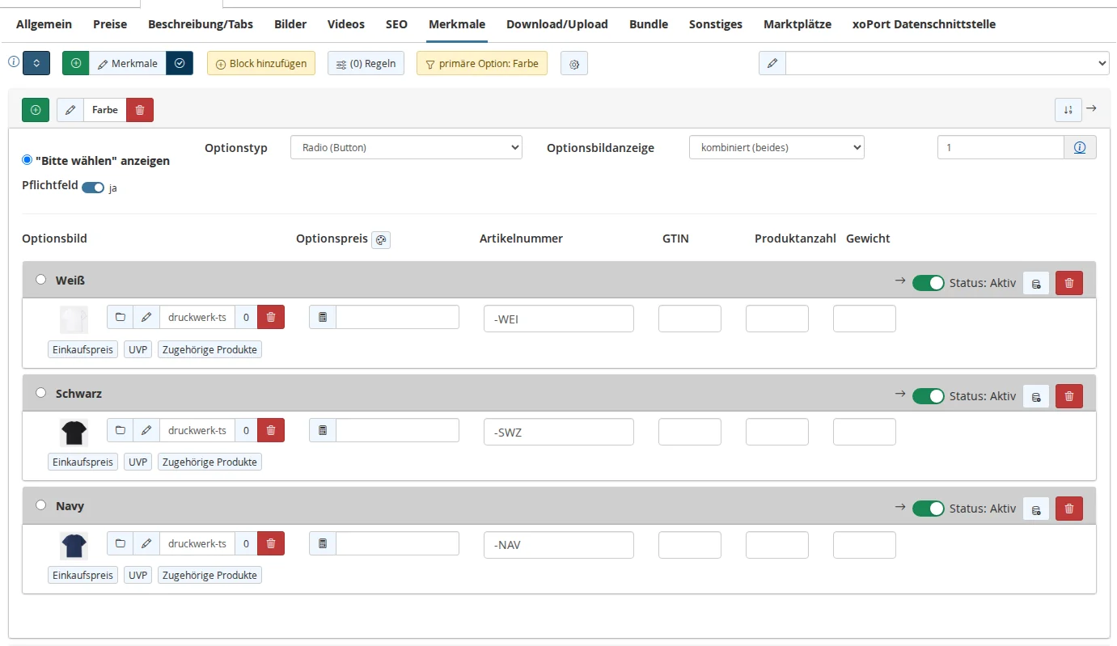Select the Navy radio button
The width and height of the screenshot is (1117, 646).
tap(41, 505)
